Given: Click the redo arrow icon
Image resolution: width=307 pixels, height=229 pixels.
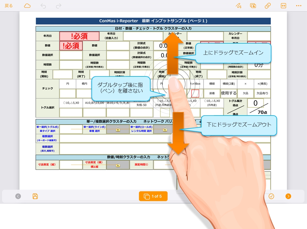Looking at the screenshot, I should [x=58, y=6].
